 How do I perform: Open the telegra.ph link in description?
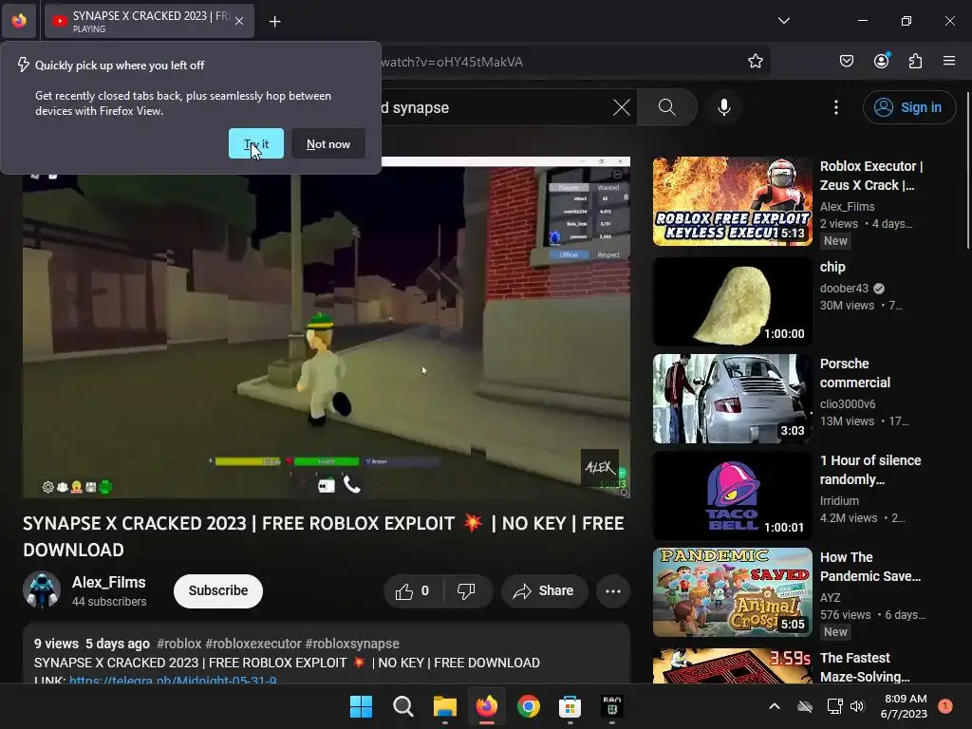pos(173,680)
